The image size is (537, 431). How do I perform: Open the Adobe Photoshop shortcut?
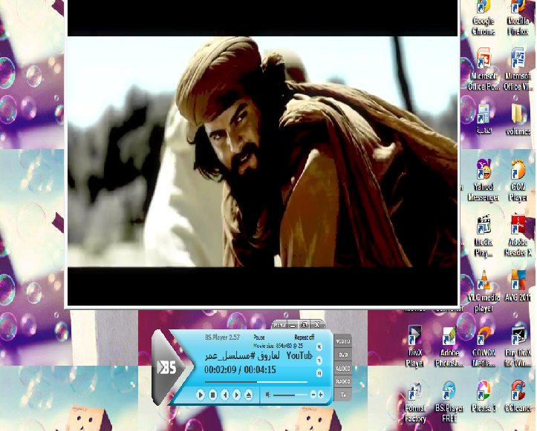(x=449, y=346)
